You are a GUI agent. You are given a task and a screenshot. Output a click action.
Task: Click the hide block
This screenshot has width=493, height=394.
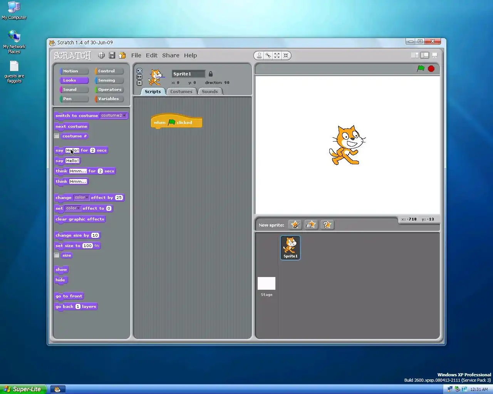[61, 280]
